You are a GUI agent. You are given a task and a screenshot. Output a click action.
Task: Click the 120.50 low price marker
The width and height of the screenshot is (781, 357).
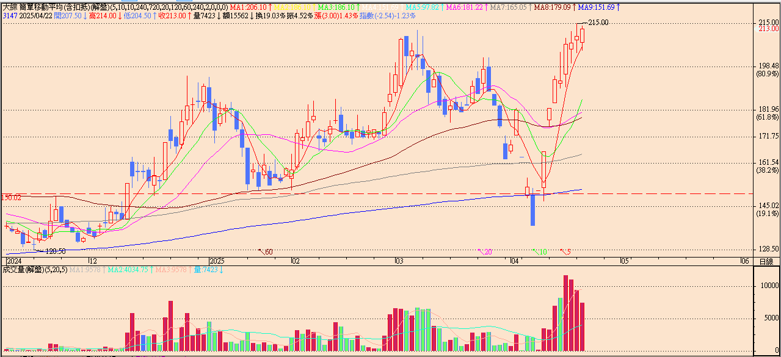pos(56,251)
